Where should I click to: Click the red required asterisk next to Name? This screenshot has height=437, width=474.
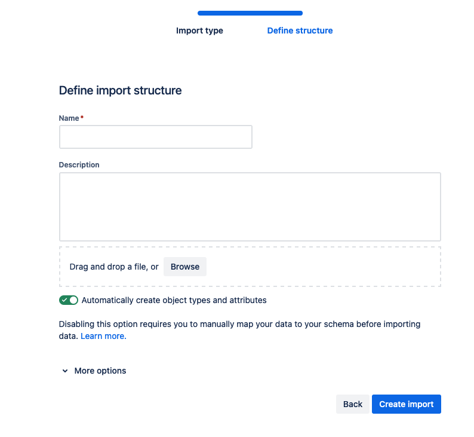82,117
